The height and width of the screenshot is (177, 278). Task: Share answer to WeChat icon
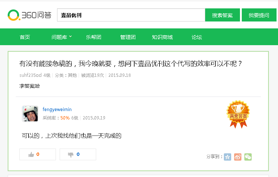coord(248,157)
